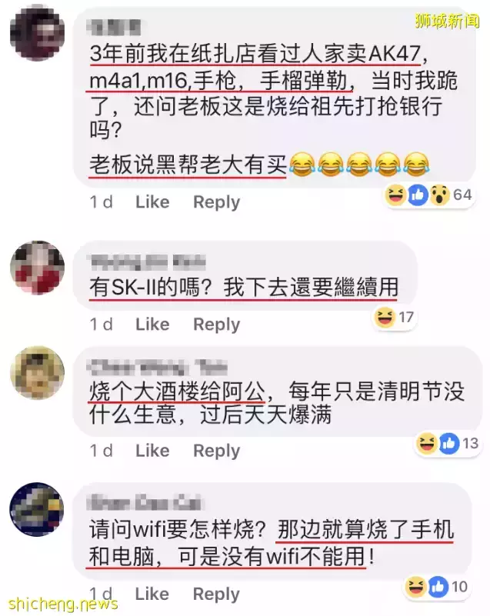The width and height of the screenshot is (490, 616).
Task: View the 64 reactions count
Action: (x=462, y=195)
